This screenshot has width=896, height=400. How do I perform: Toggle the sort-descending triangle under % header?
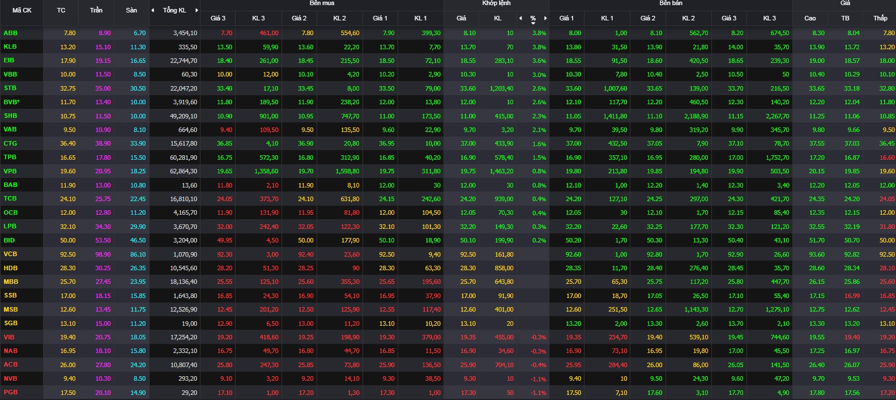click(x=533, y=23)
